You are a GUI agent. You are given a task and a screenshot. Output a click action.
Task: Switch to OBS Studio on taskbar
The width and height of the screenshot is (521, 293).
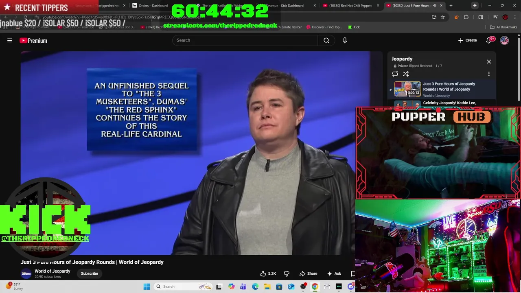pos(303,286)
